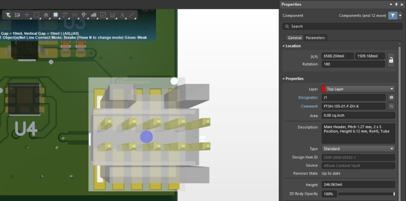Click the magnifier icon in Search box
The width and height of the screenshot is (406, 201).
click(x=287, y=26)
